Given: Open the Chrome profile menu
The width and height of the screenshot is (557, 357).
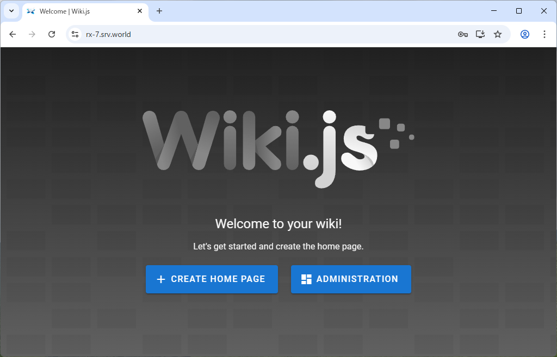Looking at the screenshot, I should 525,34.
